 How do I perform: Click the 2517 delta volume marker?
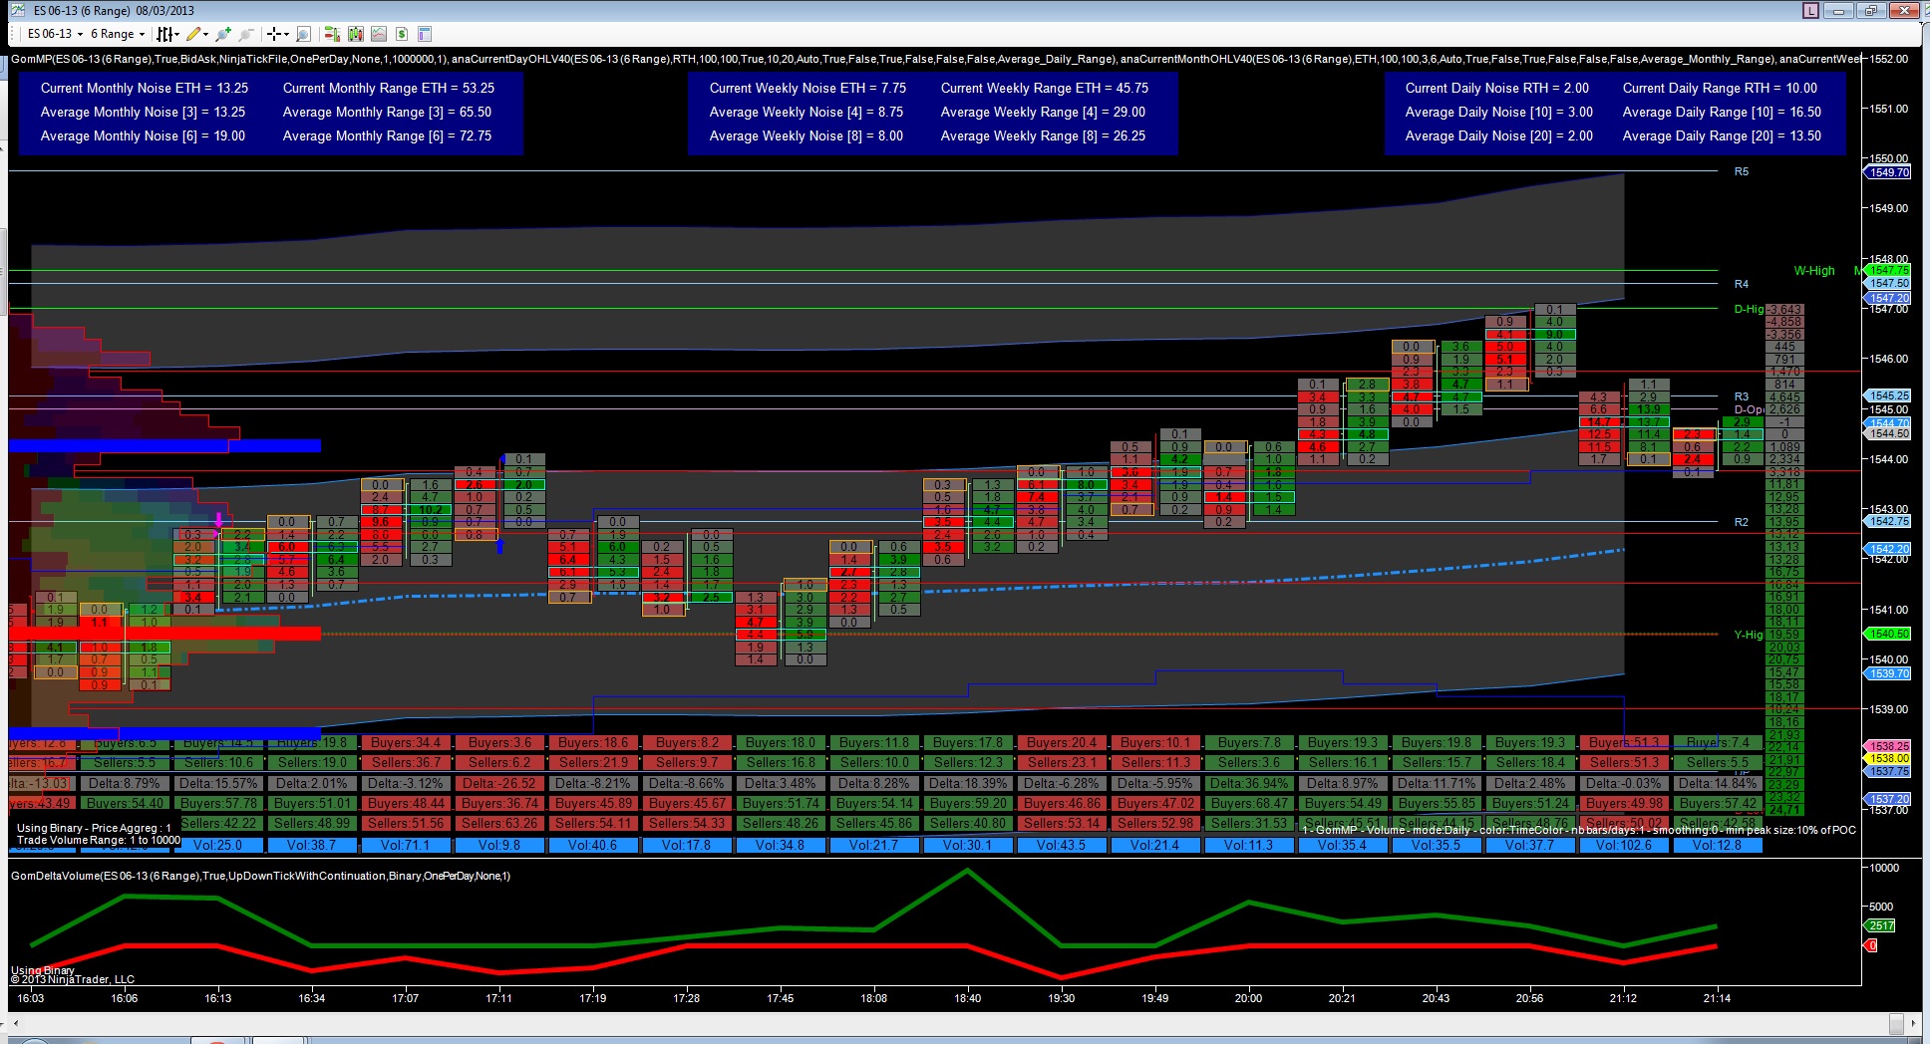[1880, 925]
